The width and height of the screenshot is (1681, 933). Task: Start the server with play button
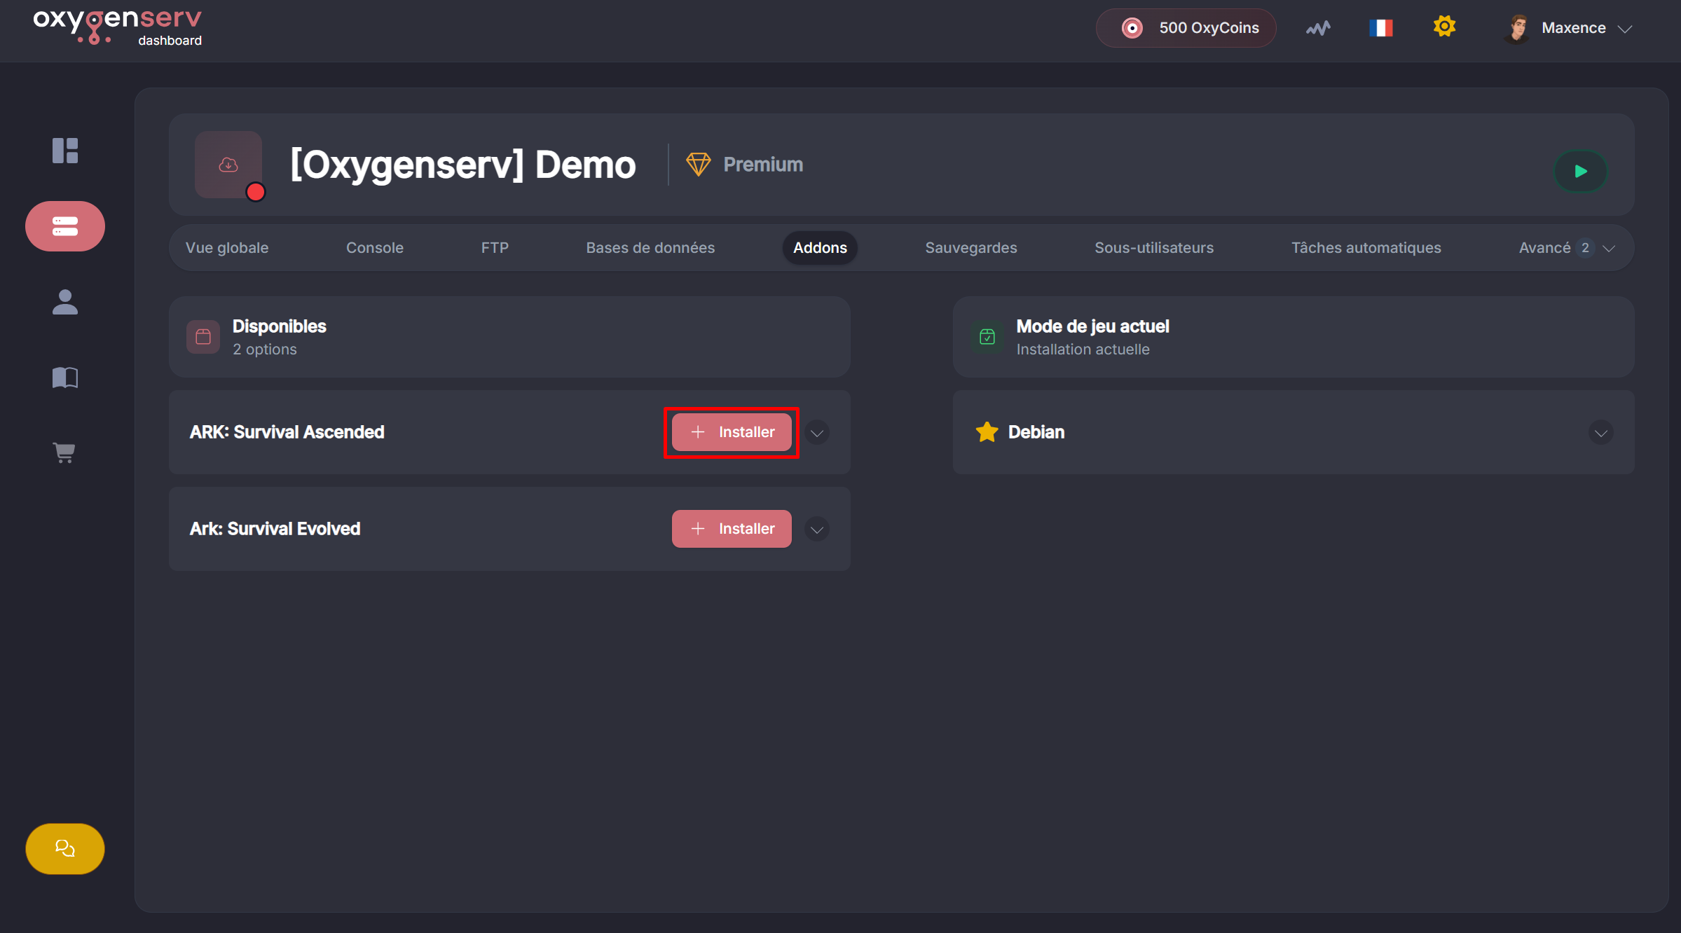coord(1580,171)
